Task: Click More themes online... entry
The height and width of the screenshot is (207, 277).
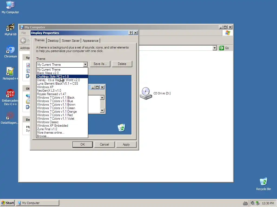Action: [x=62, y=133]
